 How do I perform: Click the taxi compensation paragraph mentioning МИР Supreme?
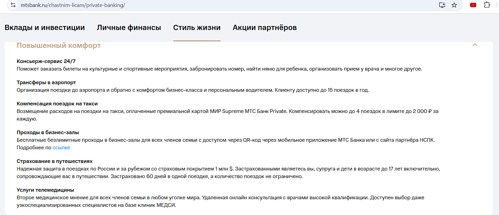click(x=227, y=115)
